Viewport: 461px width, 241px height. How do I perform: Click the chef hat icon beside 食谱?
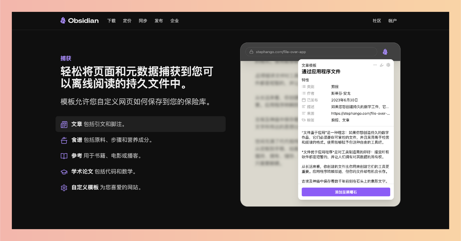coord(64,140)
